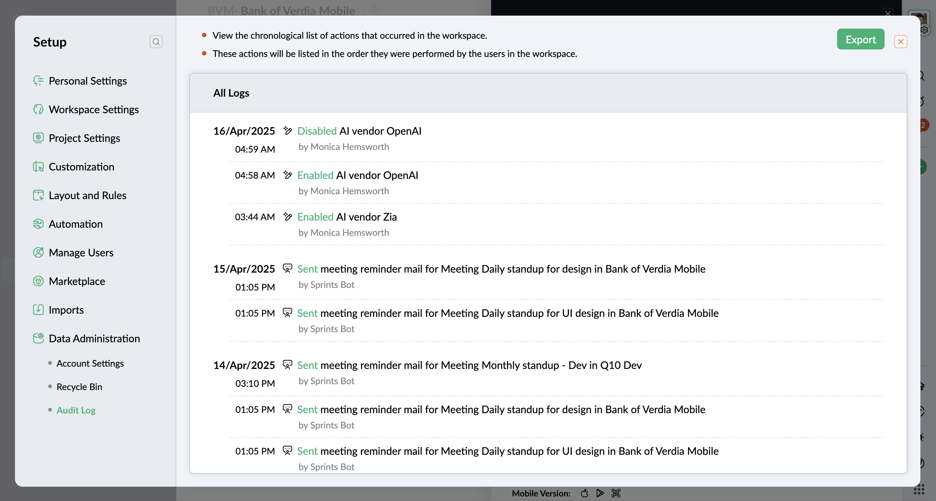Click 15/Apr Daily standup for UI design entry
This screenshot has height=501, width=936.
[x=508, y=313]
